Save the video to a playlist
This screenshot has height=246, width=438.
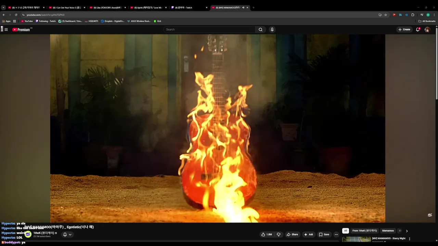point(324,234)
